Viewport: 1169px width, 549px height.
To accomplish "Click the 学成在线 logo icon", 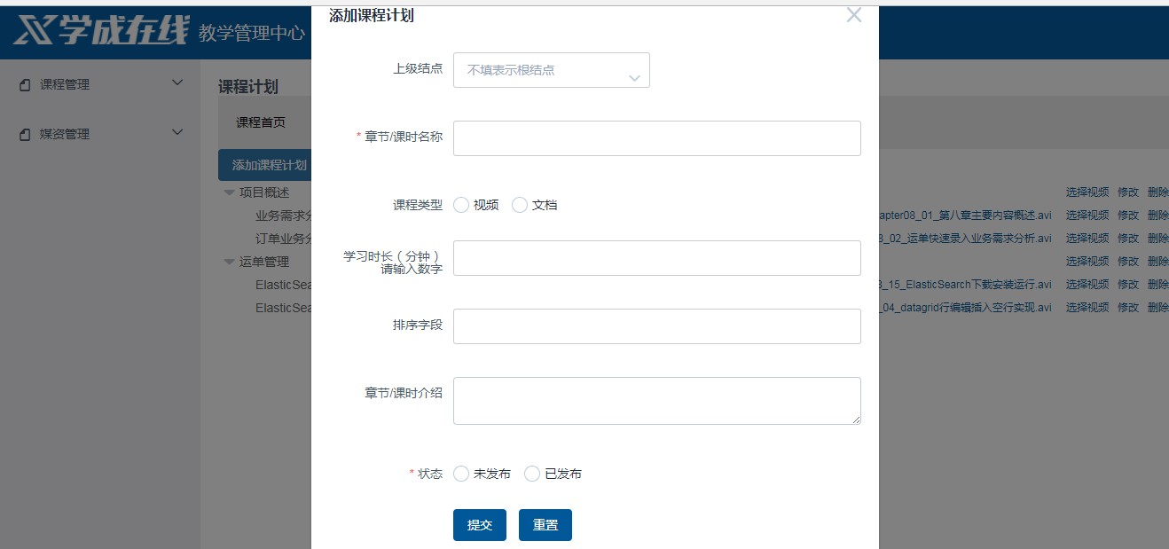I will 34,31.
